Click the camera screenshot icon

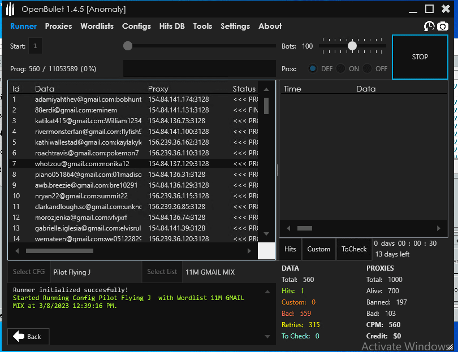(x=442, y=27)
